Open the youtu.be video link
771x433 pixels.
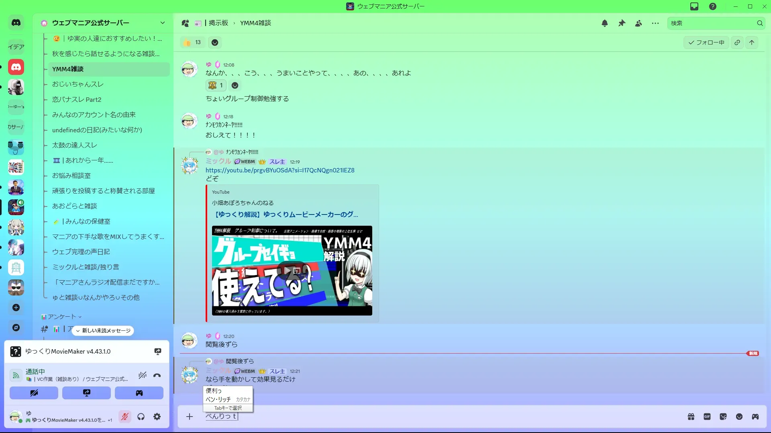coord(280,170)
